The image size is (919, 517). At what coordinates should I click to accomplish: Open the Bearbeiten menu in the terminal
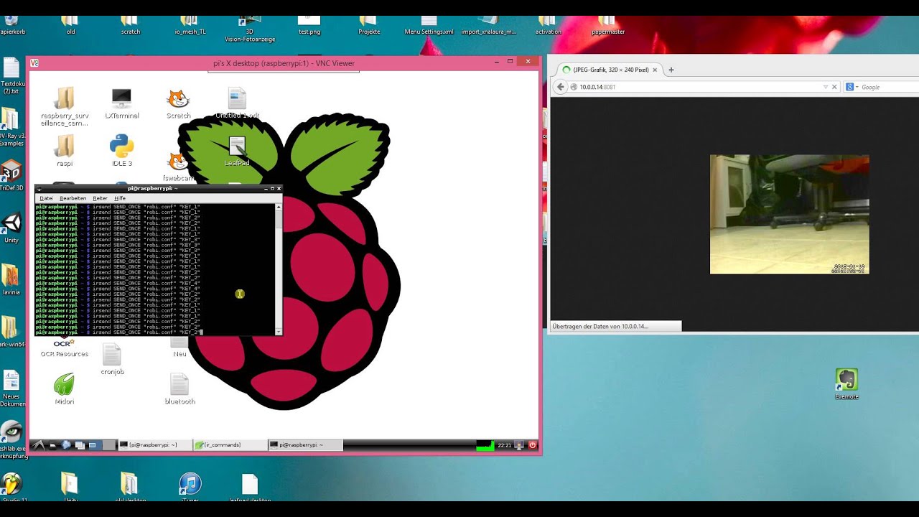click(x=73, y=198)
